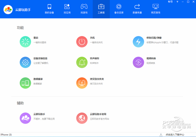Select the 工具箱 toolbox icon
196x137 pixels.
[101, 7]
